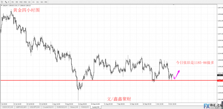
Task: Click the 16 Aug 08:00 date label
Action: pos(83,104)
